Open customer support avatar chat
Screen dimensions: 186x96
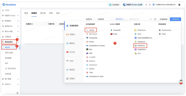[181, 82]
